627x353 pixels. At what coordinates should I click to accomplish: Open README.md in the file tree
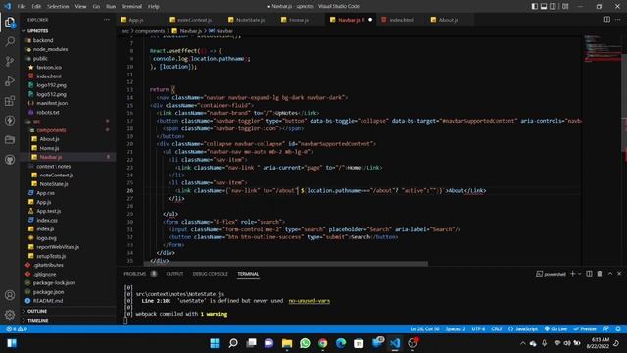point(48,301)
